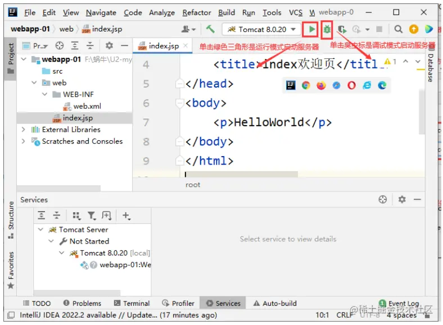Toggle the Favorites side tab
The width and height of the screenshot is (443, 325).
point(11,270)
